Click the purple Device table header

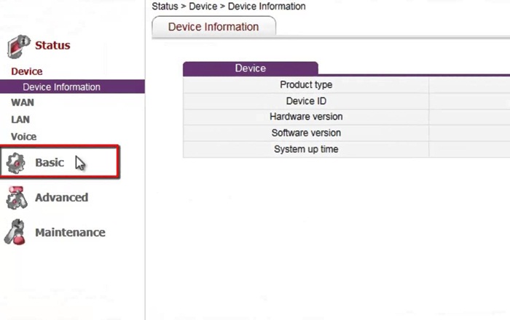251,68
